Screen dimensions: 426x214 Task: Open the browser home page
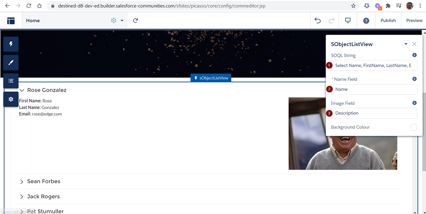[x=39, y=6]
